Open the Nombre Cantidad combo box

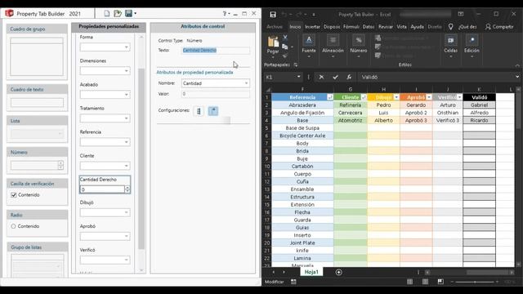click(x=216, y=83)
